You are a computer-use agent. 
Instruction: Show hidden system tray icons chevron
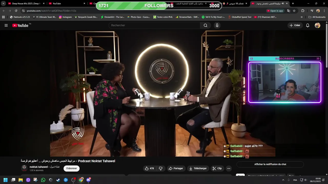point(283,180)
